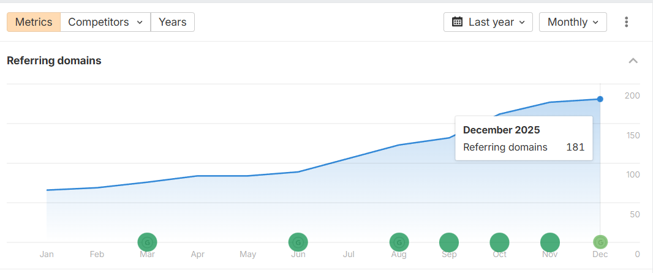Image resolution: width=653 pixels, height=273 pixels.
Task: Select the December data point on chart
Action: click(600, 99)
